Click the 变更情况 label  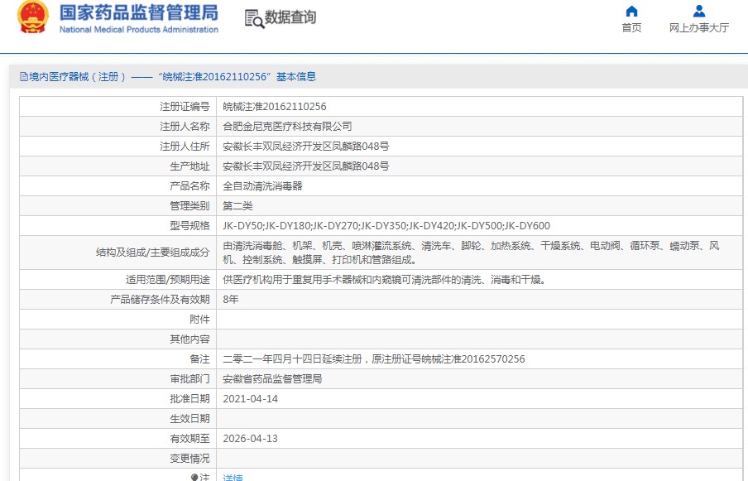[189, 459]
